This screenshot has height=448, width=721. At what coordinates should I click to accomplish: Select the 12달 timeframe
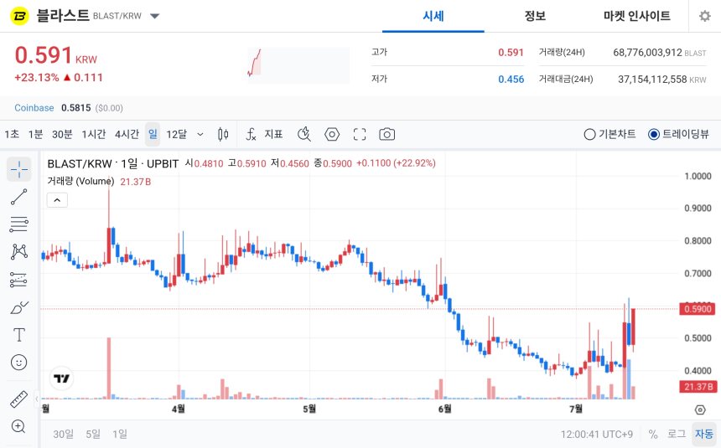(x=177, y=134)
